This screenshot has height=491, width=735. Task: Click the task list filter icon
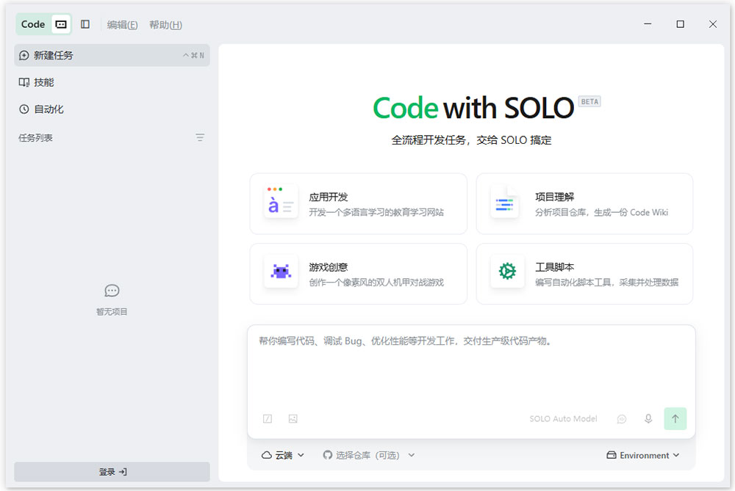(200, 137)
